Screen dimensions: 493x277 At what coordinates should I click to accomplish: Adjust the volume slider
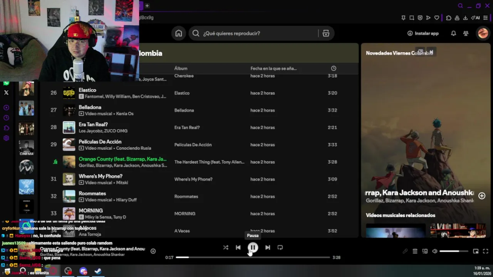click(454, 251)
